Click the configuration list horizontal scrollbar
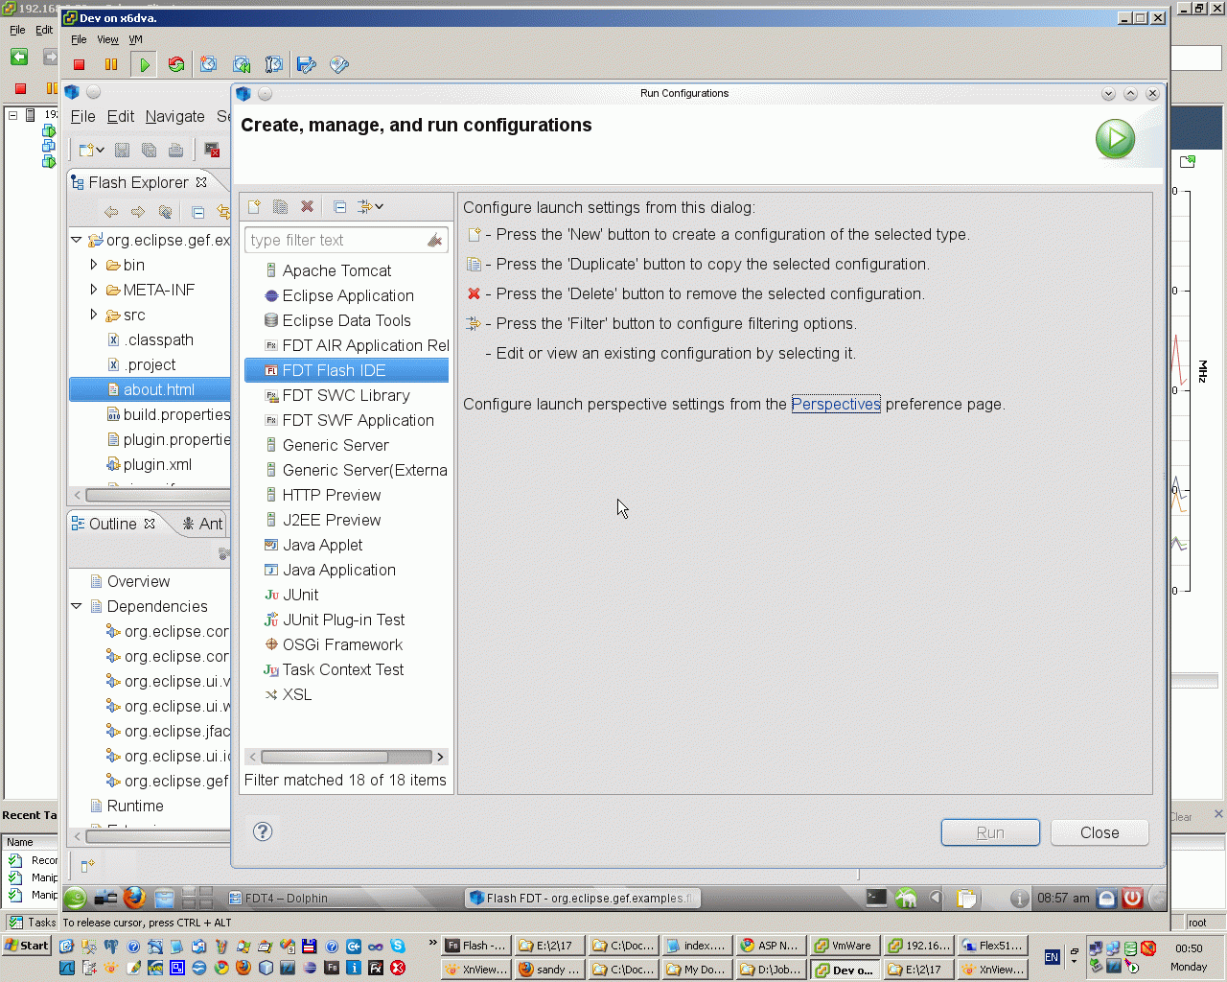This screenshot has height=982, width=1227. [324, 757]
